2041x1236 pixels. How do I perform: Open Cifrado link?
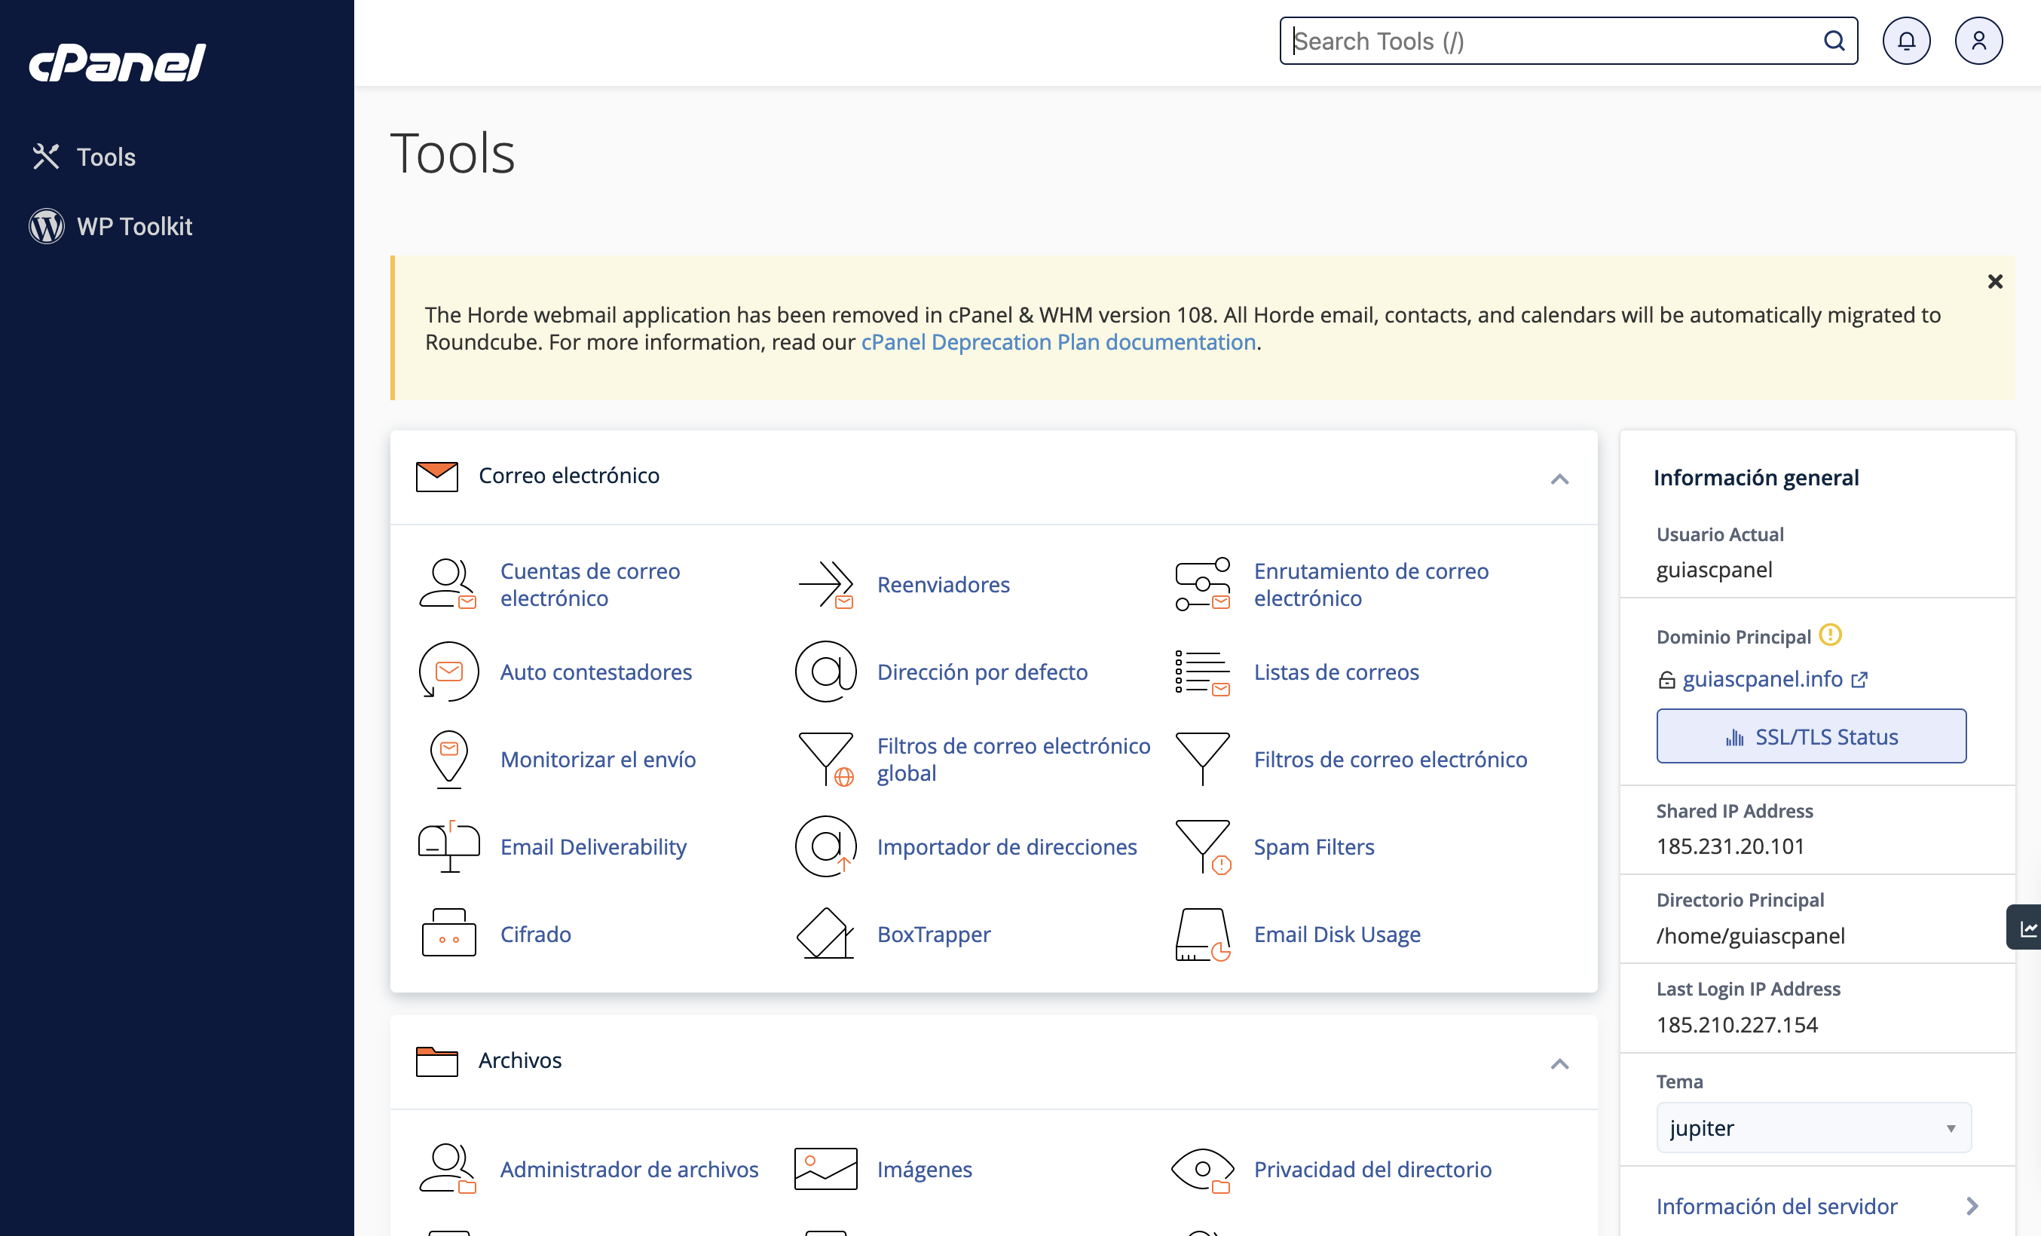535,934
